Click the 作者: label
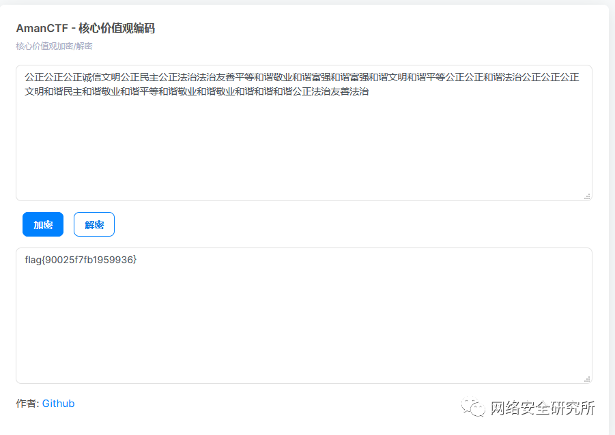The height and width of the screenshot is (435, 615). pos(27,403)
